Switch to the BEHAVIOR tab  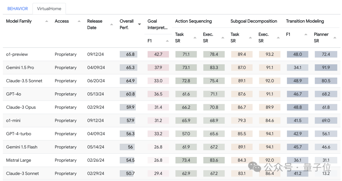pyautogui.click(x=18, y=9)
